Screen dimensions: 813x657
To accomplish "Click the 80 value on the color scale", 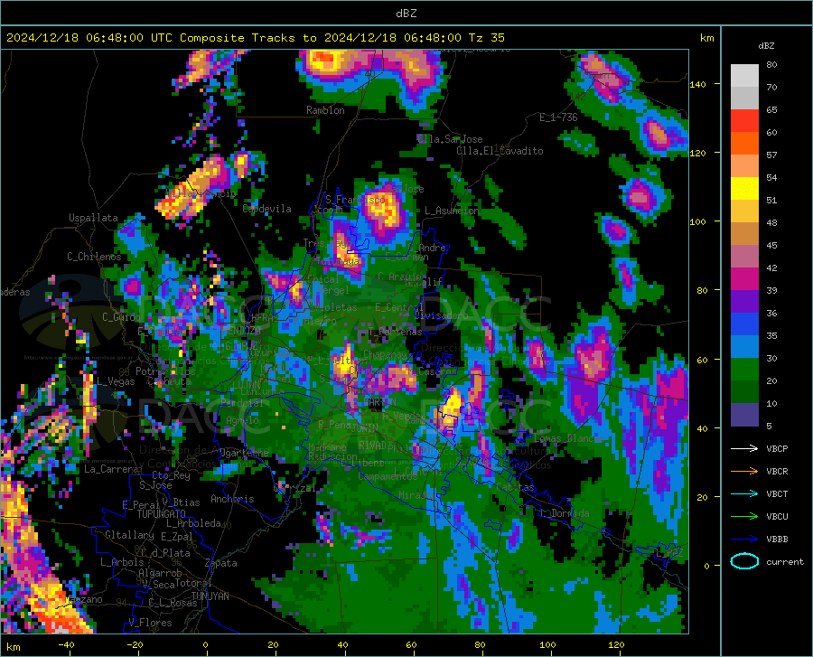I will click(771, 65).
